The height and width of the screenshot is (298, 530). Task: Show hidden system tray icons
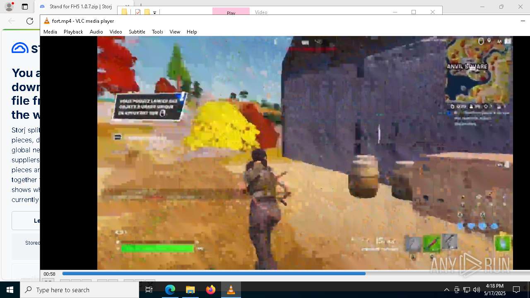click(x=446, y=290)
